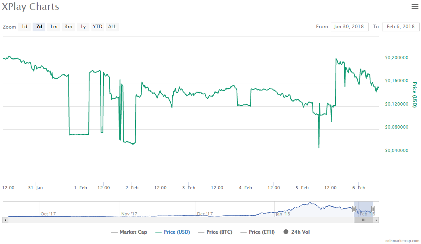
Task: Click the $0,160000 axis label
Action: 397,81
